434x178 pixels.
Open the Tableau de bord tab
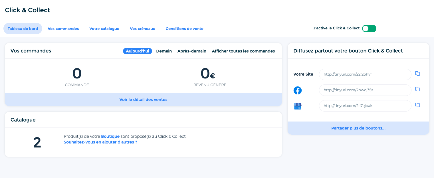pos(23,29)
